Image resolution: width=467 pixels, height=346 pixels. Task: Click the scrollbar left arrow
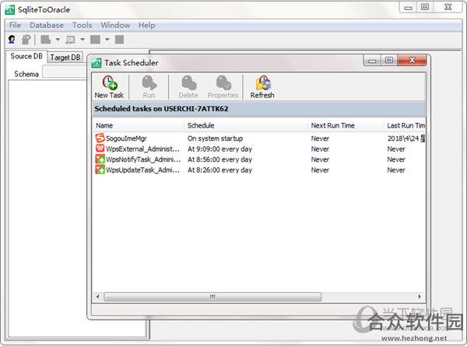pos(98,296)
